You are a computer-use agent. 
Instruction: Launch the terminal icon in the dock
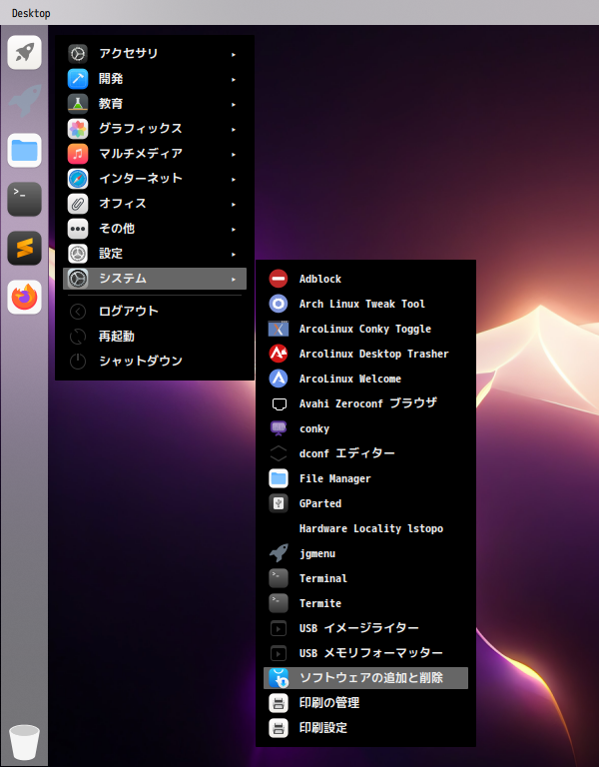pyautogui.click(x=24, y=199)
